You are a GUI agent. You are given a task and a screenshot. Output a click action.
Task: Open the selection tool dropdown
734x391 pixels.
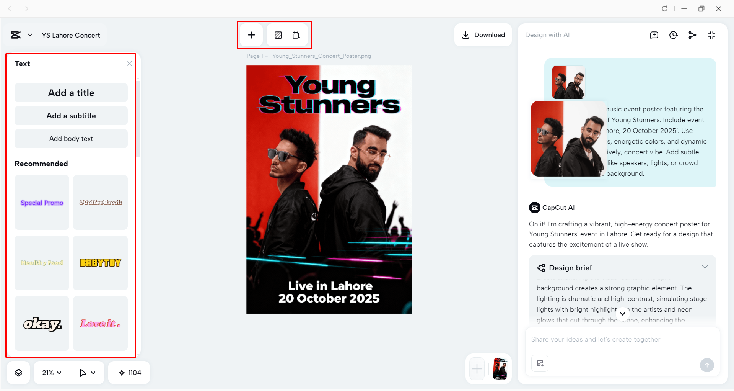pos(88,372)
